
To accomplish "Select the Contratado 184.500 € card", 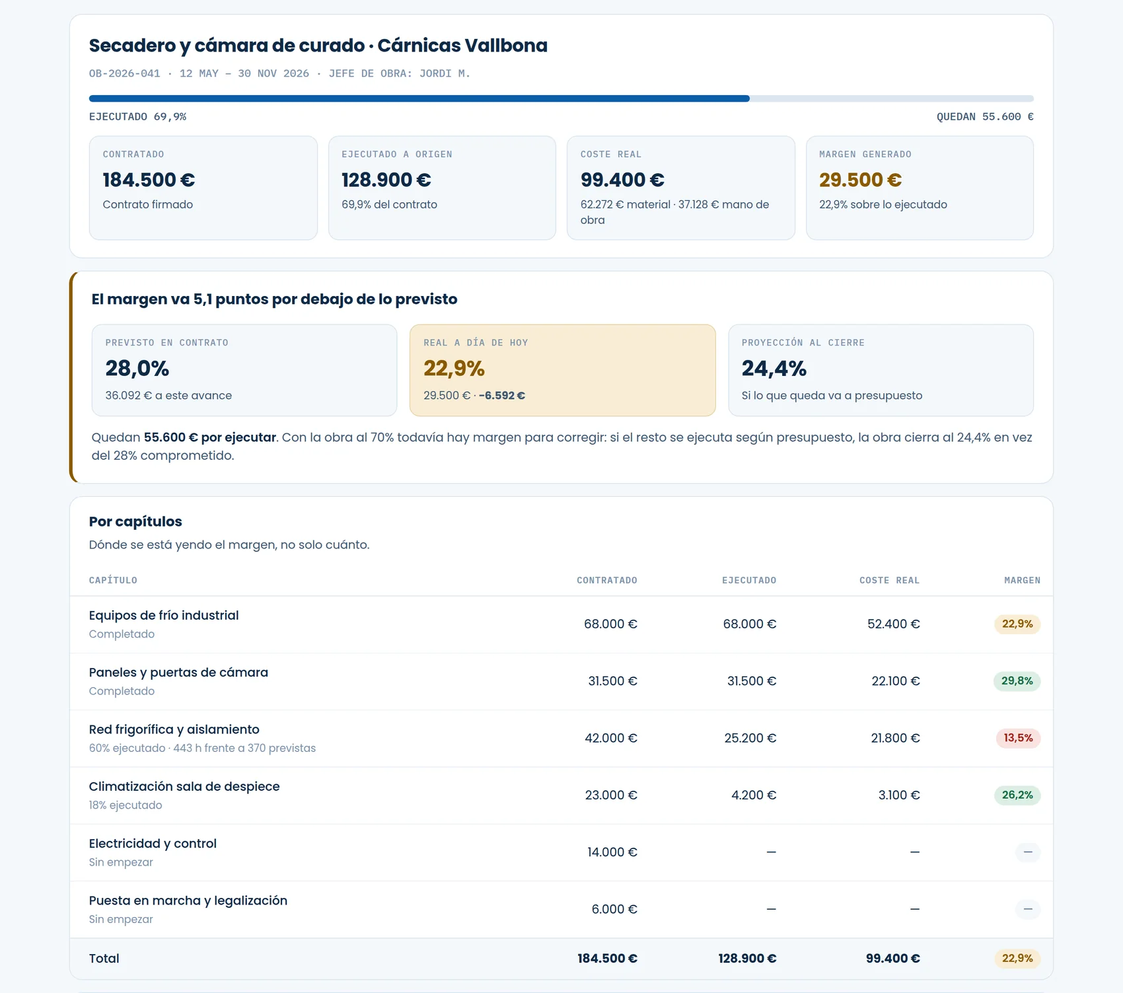I will click(x=203, y=188).
